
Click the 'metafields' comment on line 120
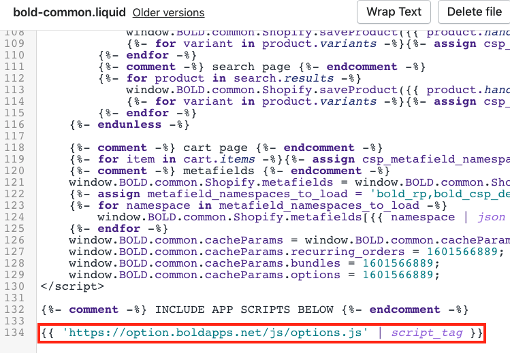pyautogui.click(x=229, y=171)
